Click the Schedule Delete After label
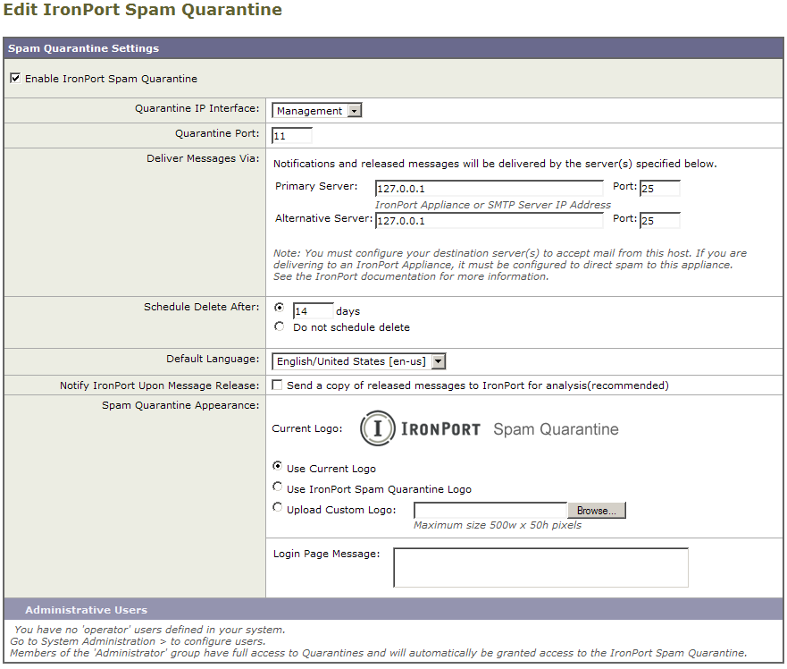 point(201,307)
